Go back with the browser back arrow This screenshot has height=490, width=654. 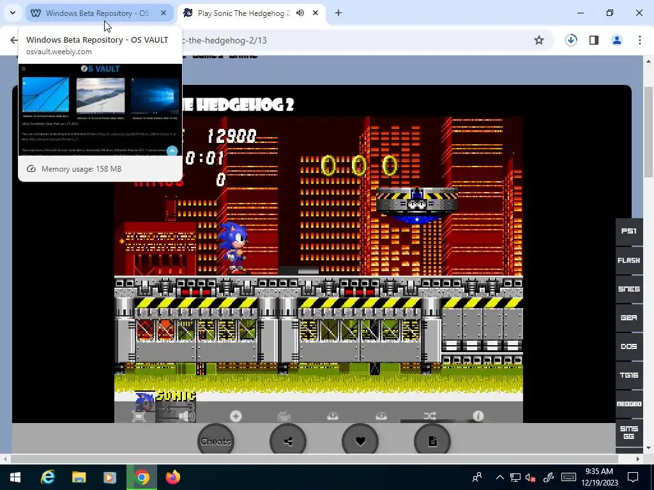point(14,40)
